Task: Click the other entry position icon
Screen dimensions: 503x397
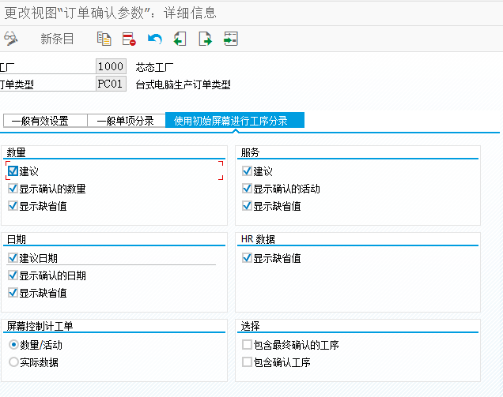Action: tap(231, 39)
